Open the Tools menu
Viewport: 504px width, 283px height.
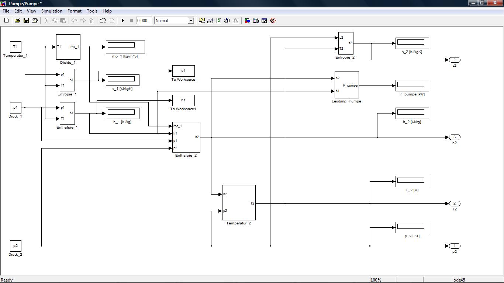92,11
